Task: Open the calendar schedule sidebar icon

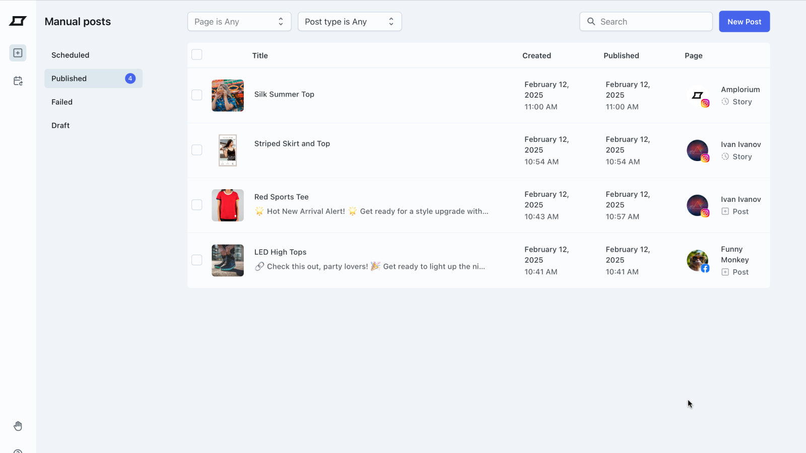Action: [18, 81]
